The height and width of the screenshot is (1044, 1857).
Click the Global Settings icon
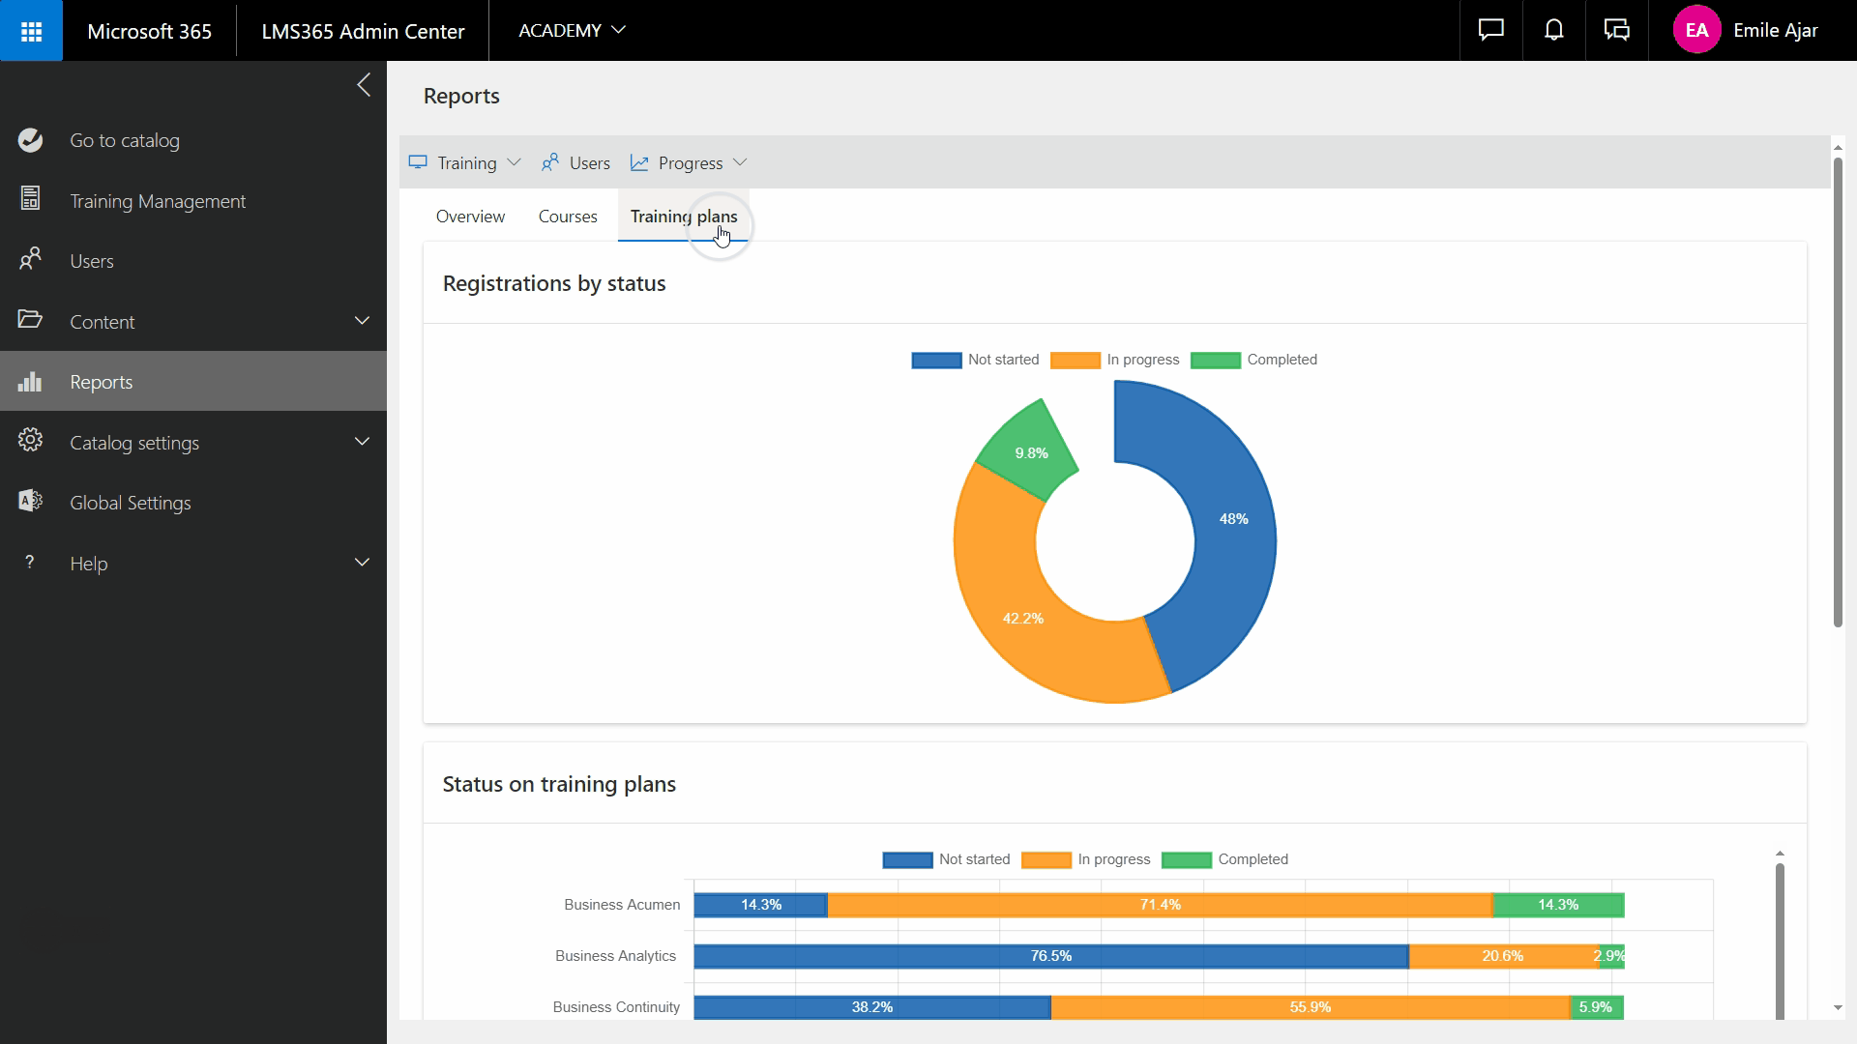[30, 502]
